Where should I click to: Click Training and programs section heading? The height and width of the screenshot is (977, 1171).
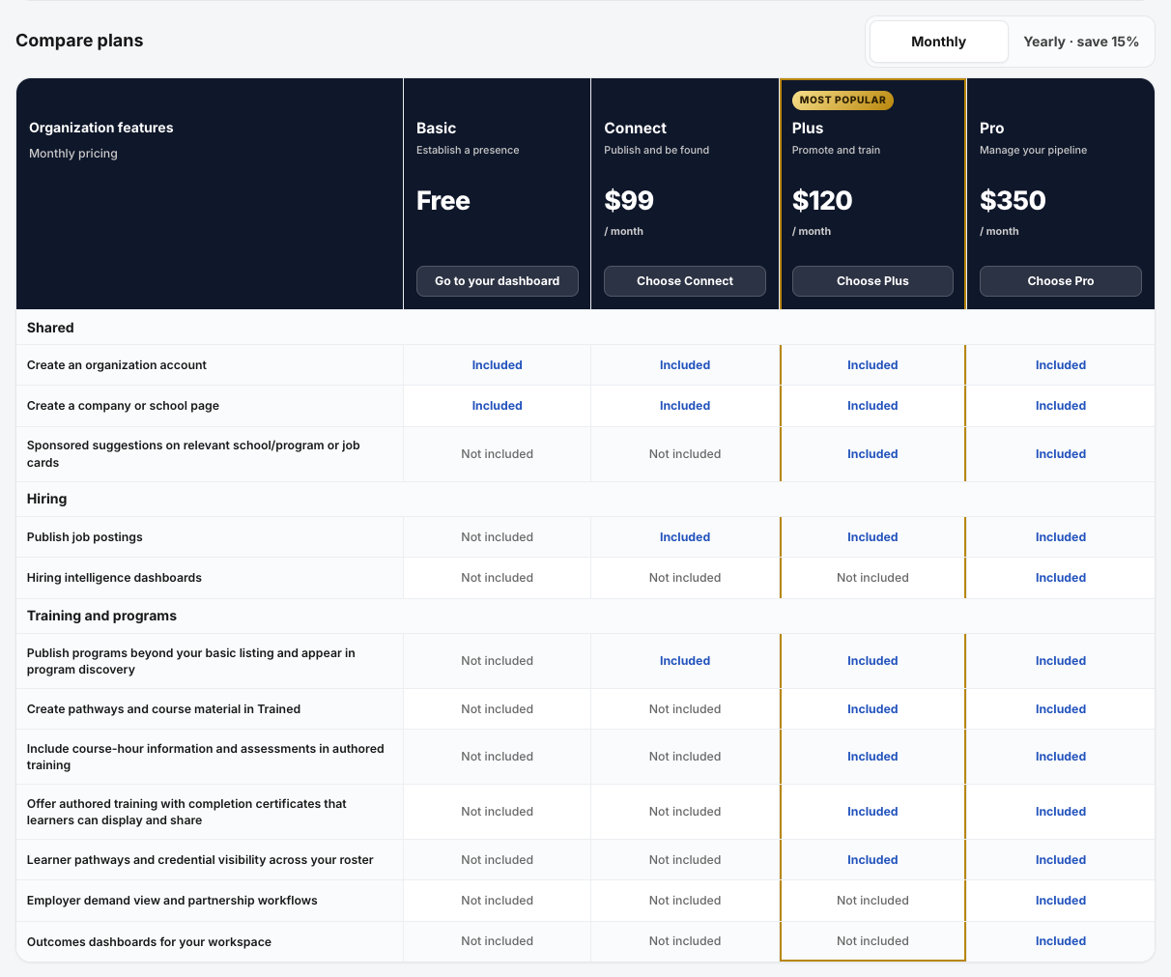[x=101, y=616]
